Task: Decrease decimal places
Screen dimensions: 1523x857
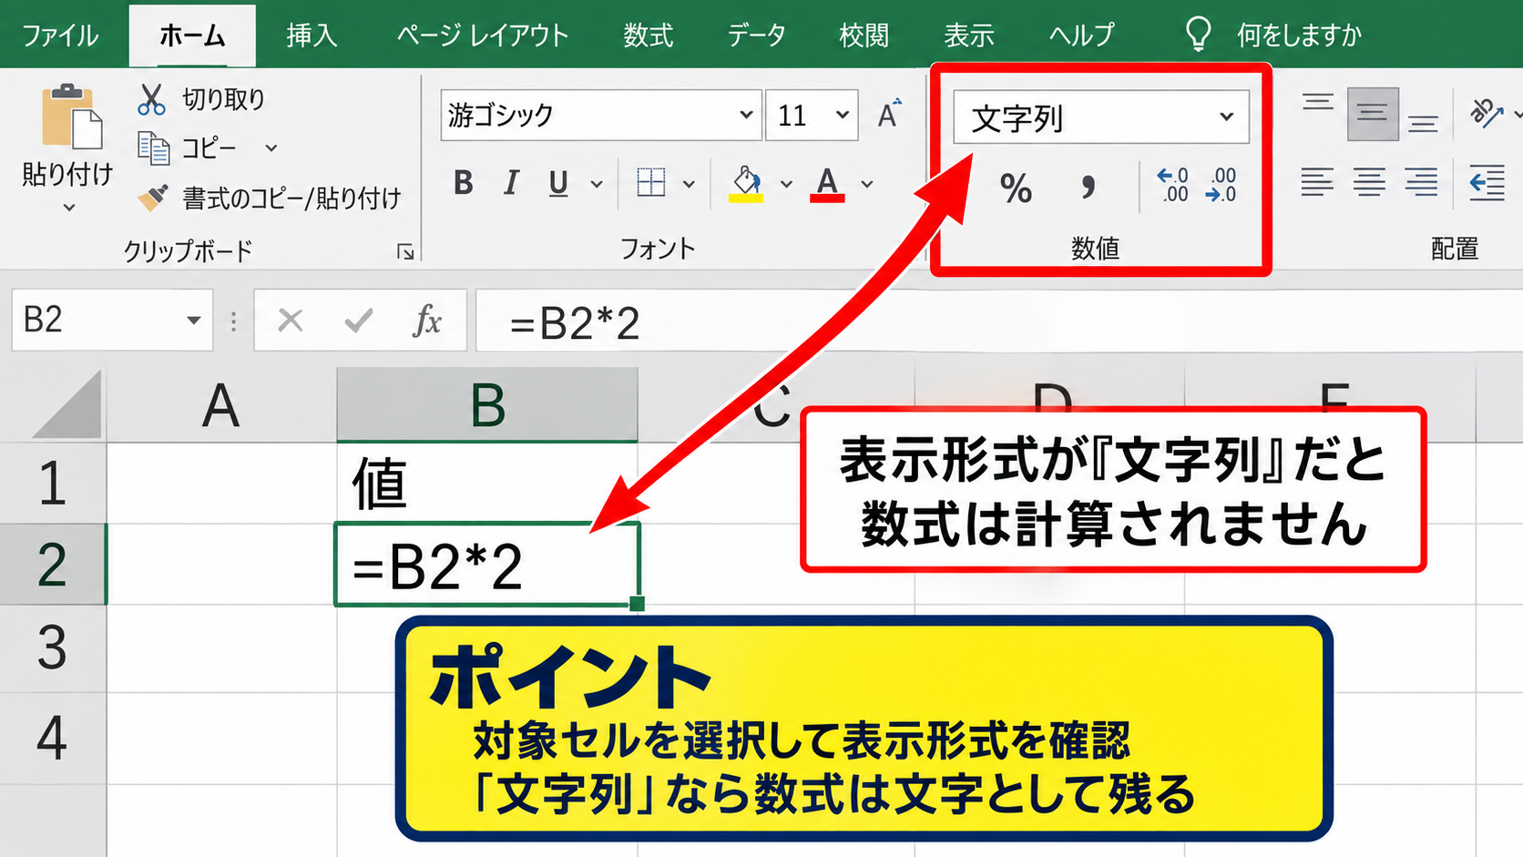Action: tap(1221, 185)
